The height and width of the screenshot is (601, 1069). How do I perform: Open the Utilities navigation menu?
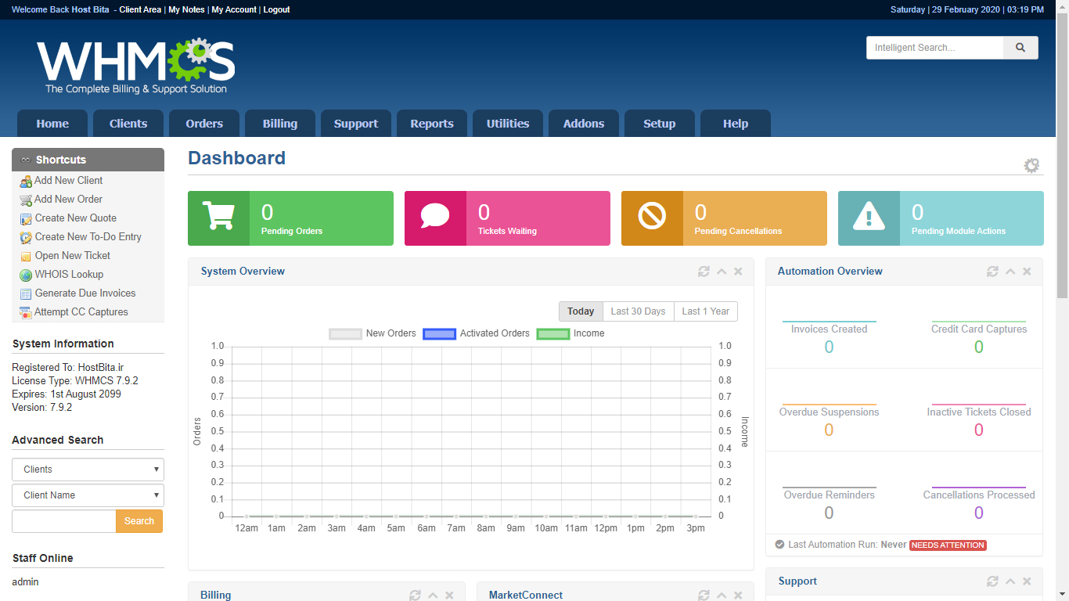coord(508,124)
